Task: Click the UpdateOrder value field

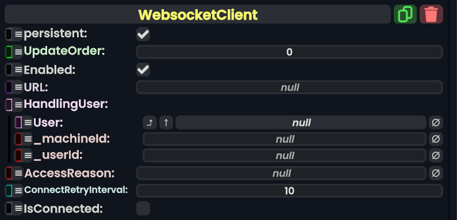Action: coord(289,52)
